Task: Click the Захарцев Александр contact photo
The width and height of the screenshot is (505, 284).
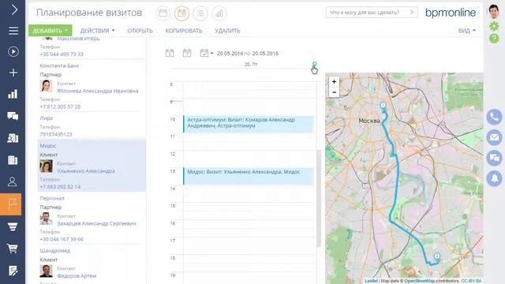Action: coord(46,219)
